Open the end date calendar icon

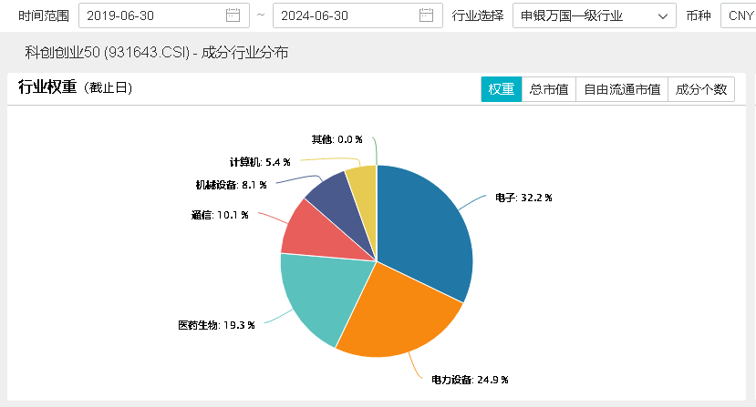coord(426,15)
